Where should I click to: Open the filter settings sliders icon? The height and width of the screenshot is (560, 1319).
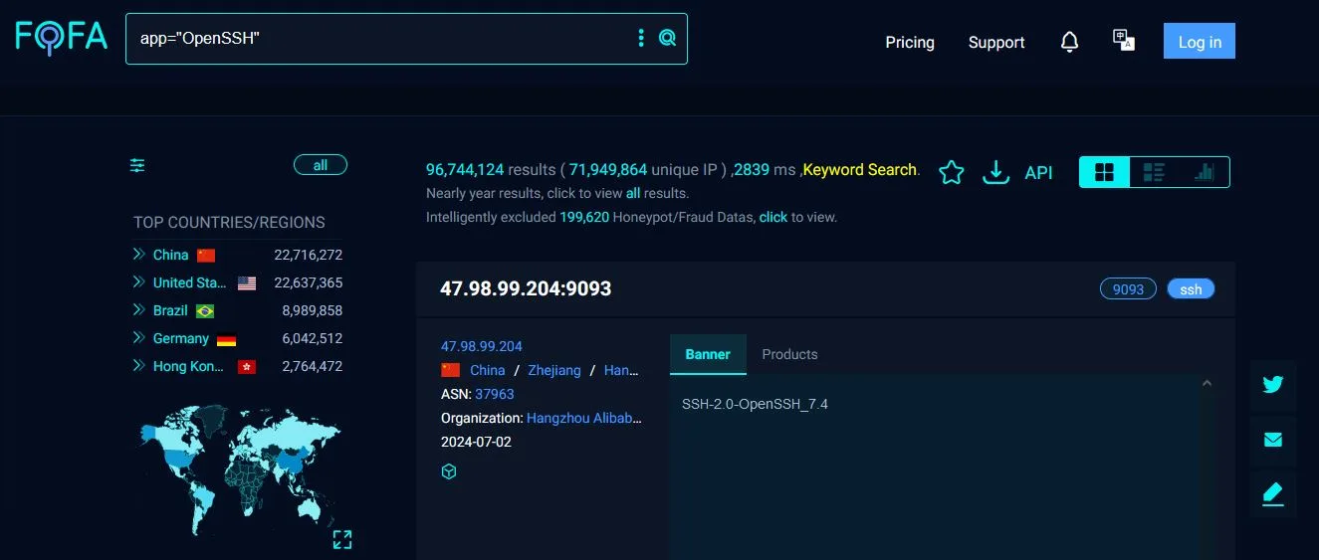137,165
